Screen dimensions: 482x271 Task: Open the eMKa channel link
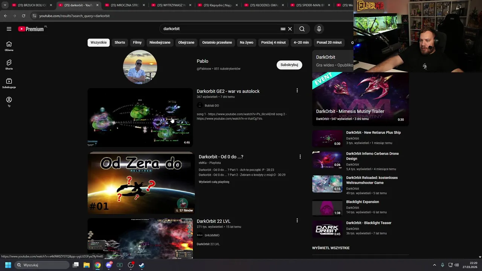click(203, 163)
